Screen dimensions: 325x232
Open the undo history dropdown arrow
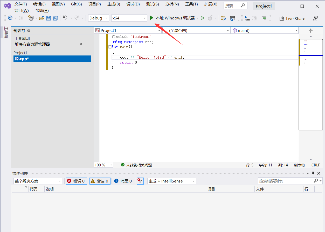[x=71, y=18]
